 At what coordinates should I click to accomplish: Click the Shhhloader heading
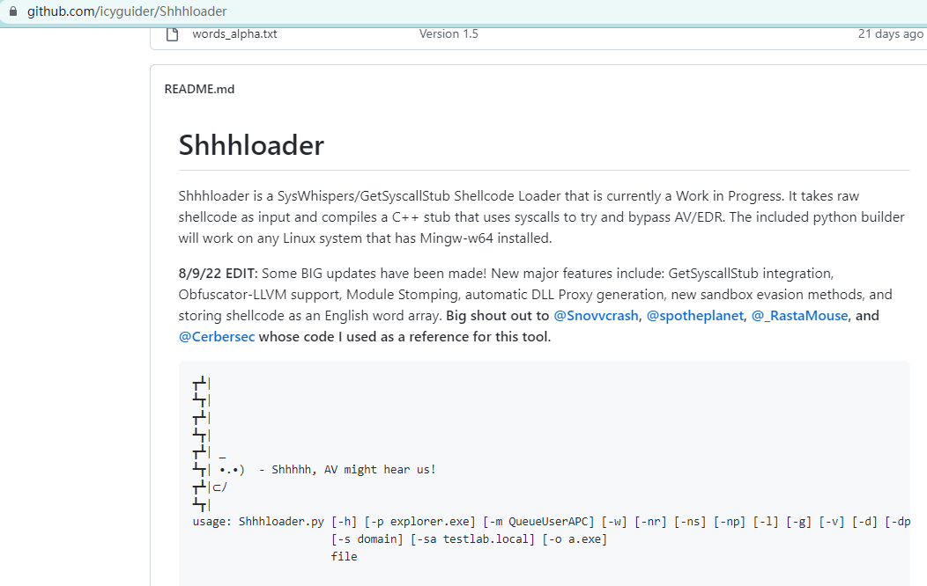coord(251,145)
